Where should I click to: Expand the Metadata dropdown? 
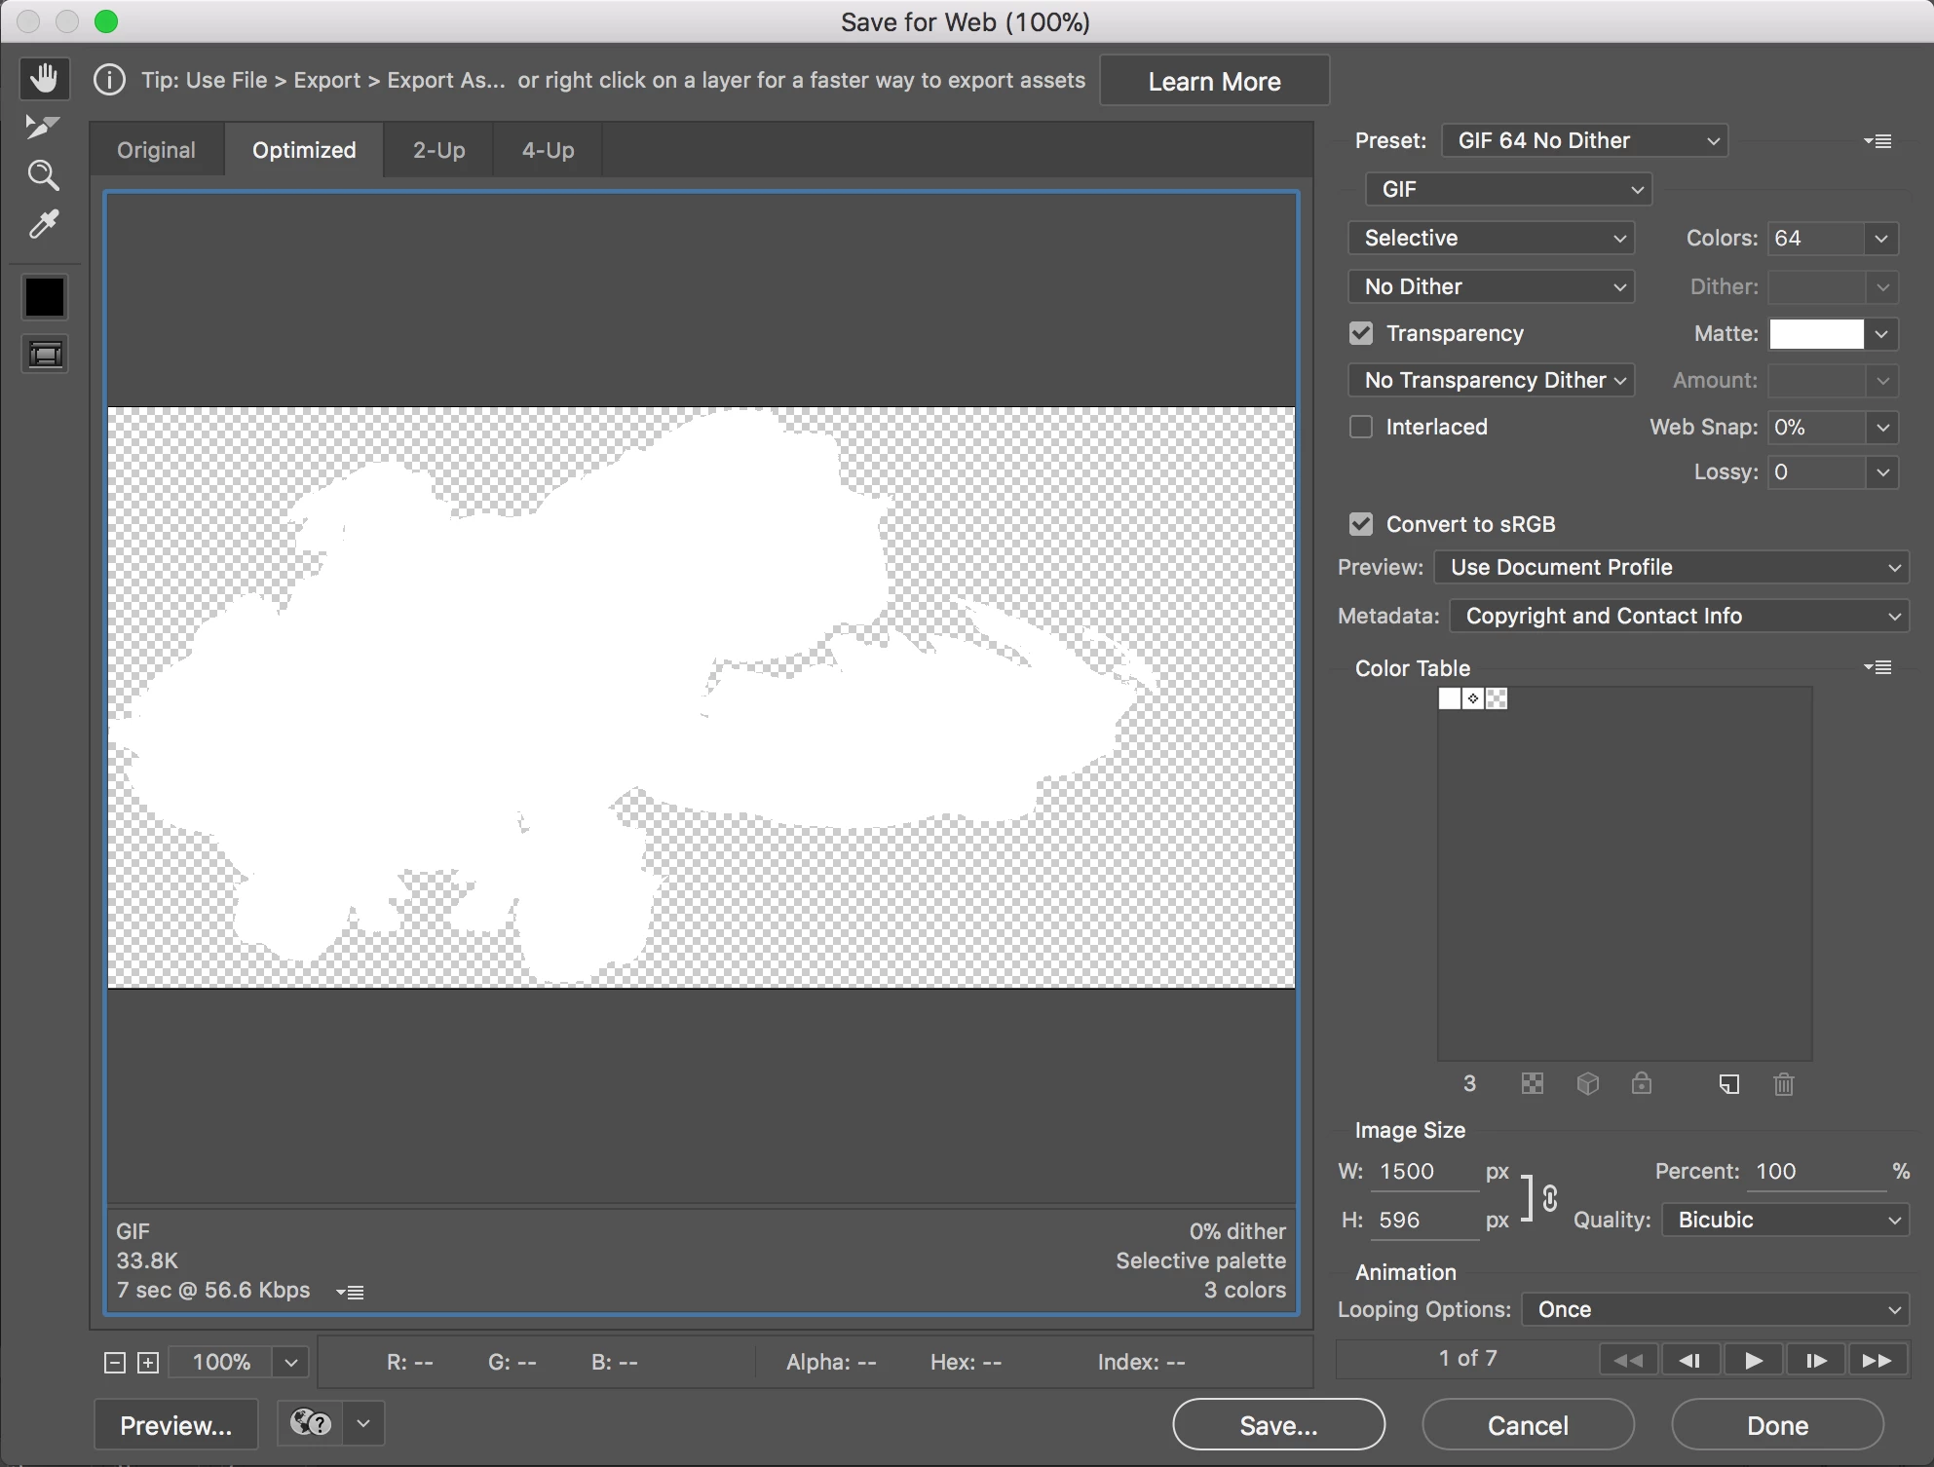coord(1678,616)
